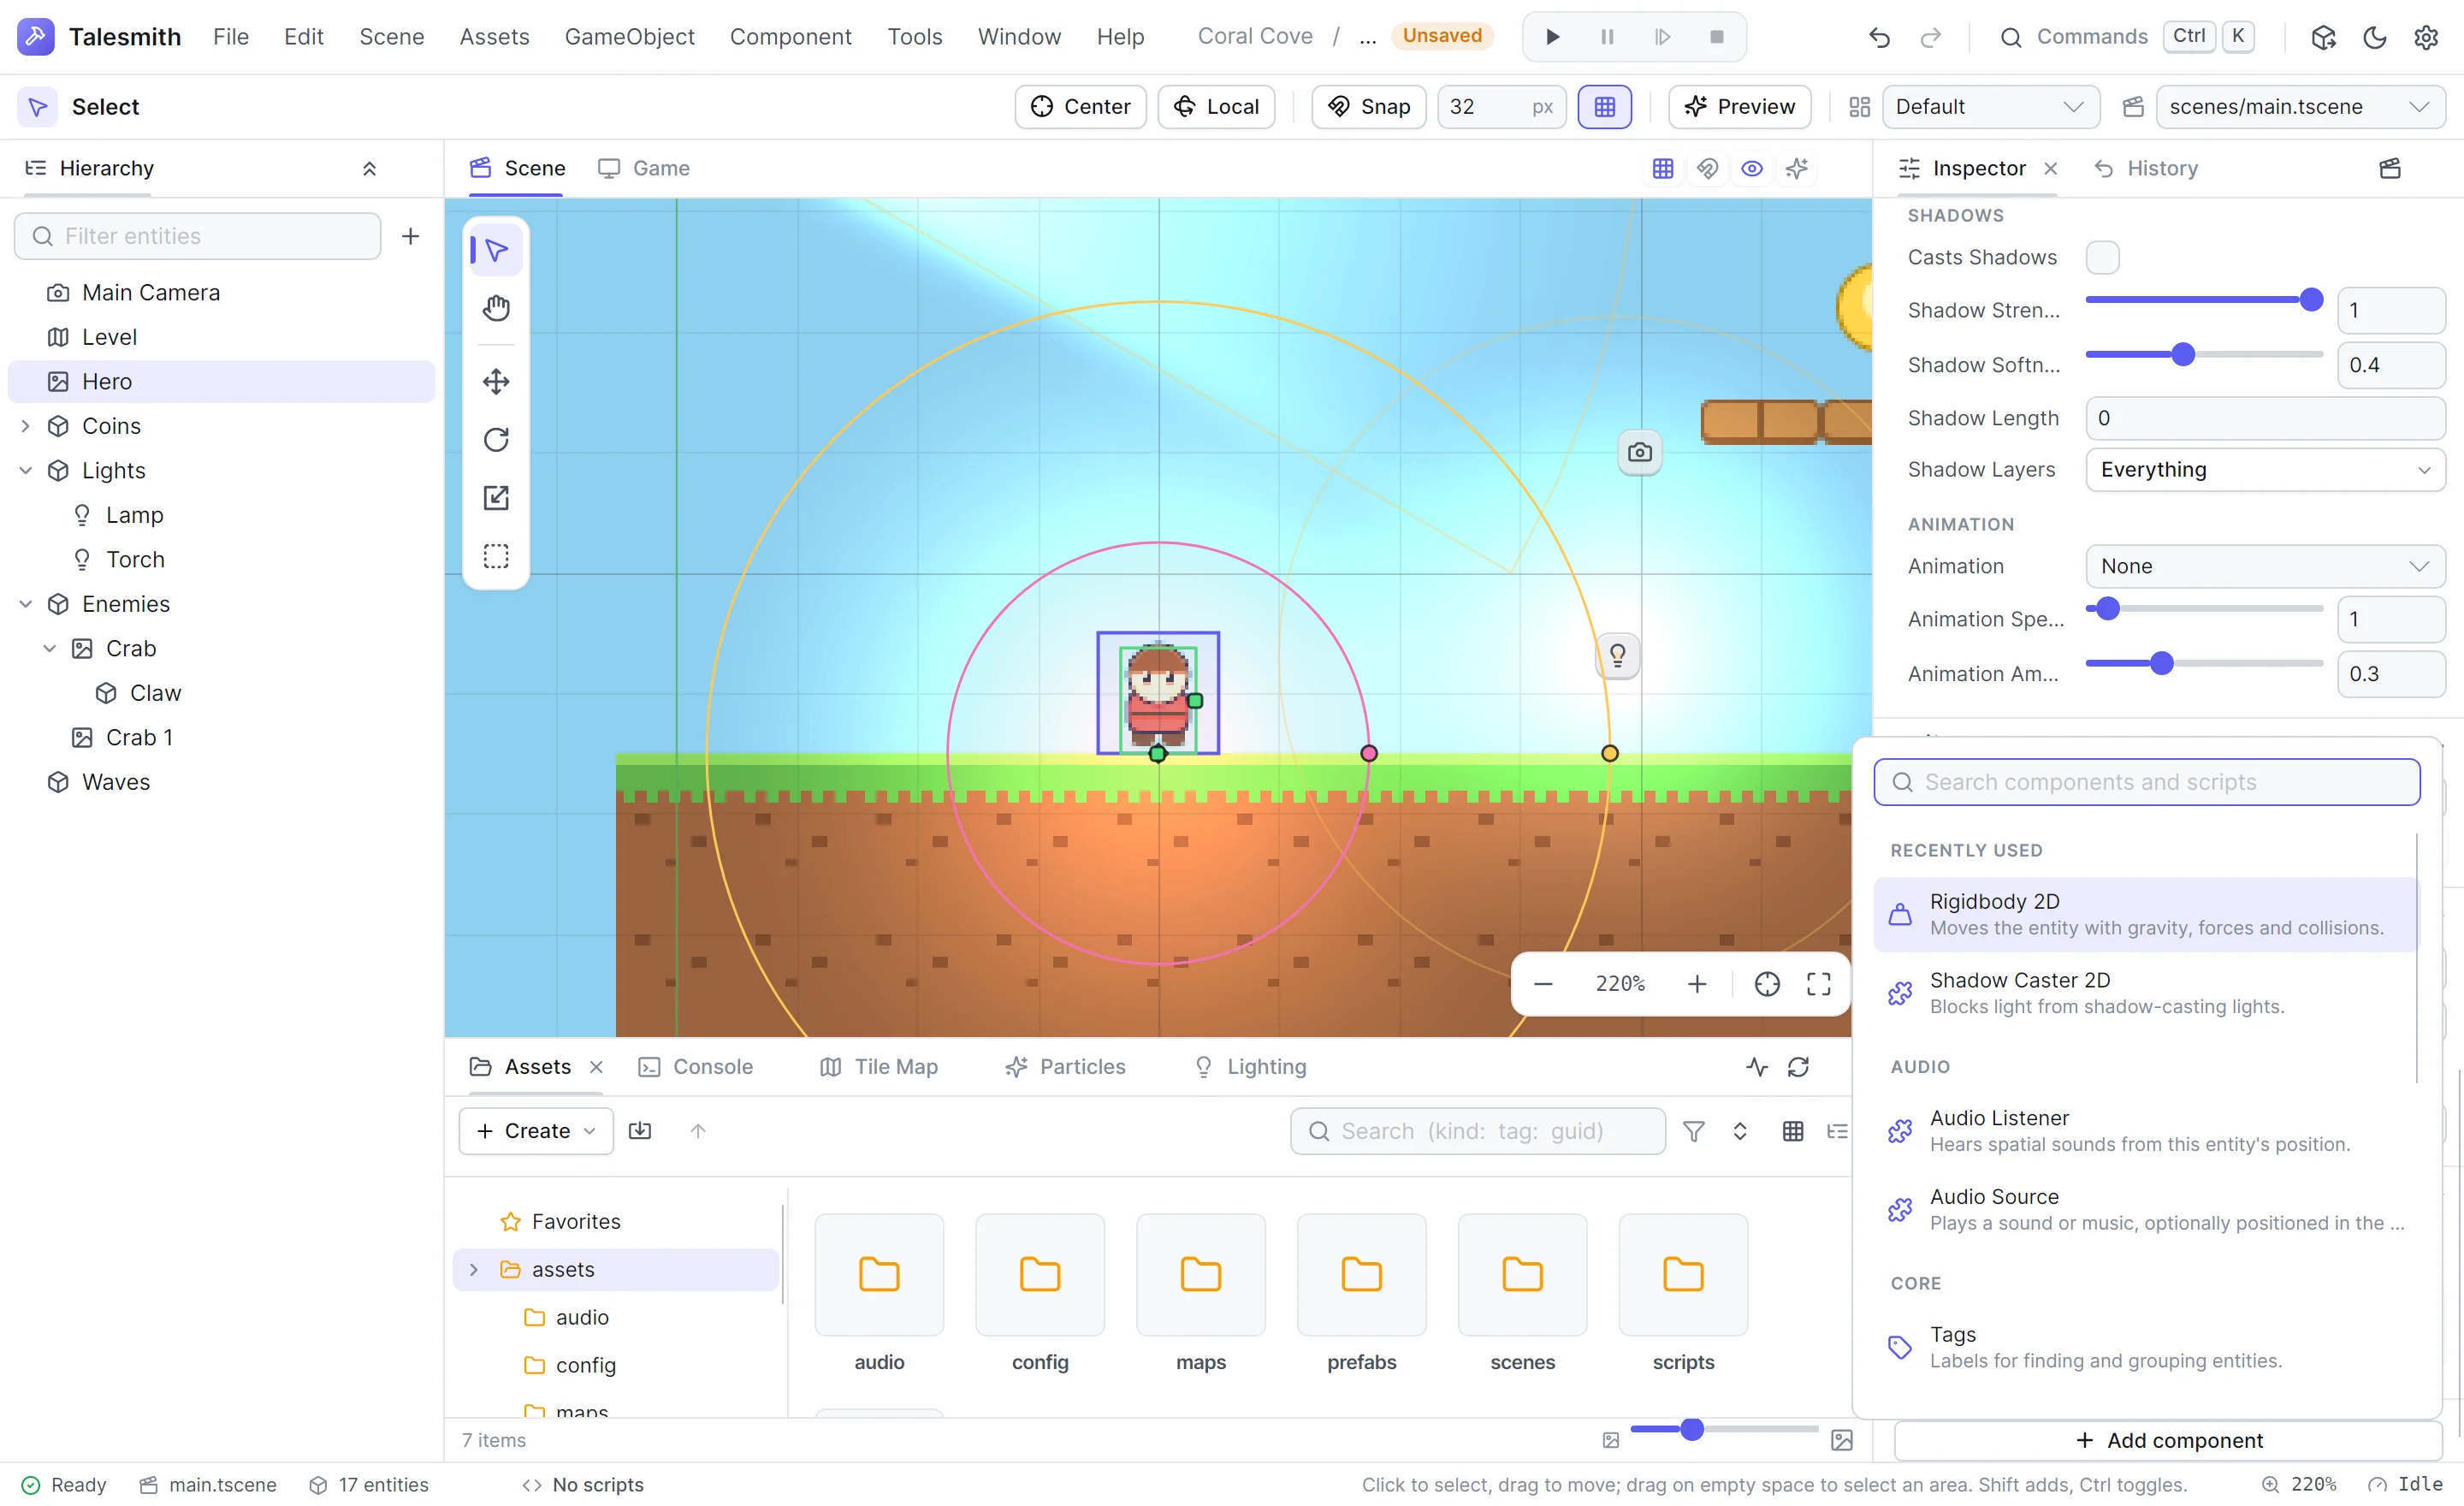Toggle grid display button beside snap size
This screenshot has height=1506, width=2464.
(x=1604, y=107)
